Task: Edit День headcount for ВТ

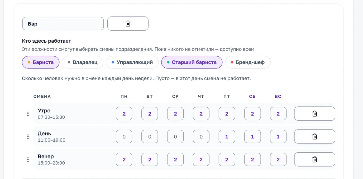Action: 150,137
